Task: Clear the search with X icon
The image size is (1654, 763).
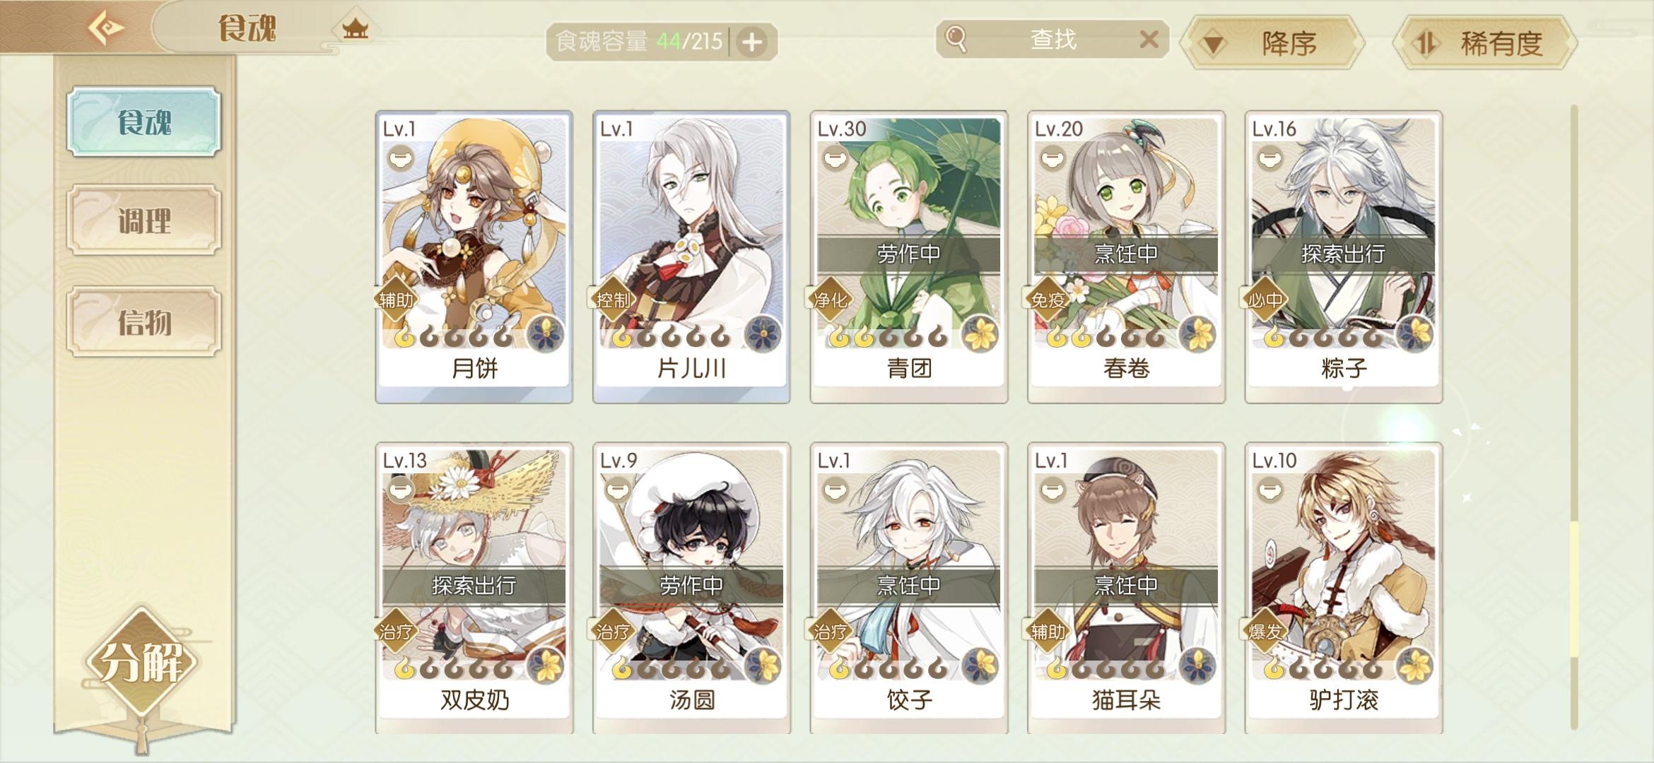Action: pos(1149,39)
